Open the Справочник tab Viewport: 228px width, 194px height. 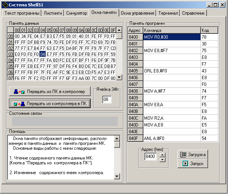(193, 13)
